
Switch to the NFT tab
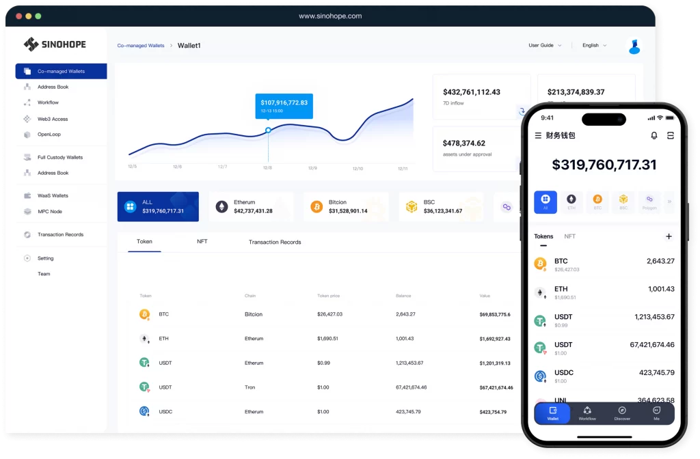[x=202, y=242]
